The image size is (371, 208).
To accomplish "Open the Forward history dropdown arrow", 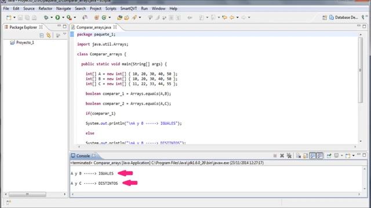I will (x=249, y=17).
